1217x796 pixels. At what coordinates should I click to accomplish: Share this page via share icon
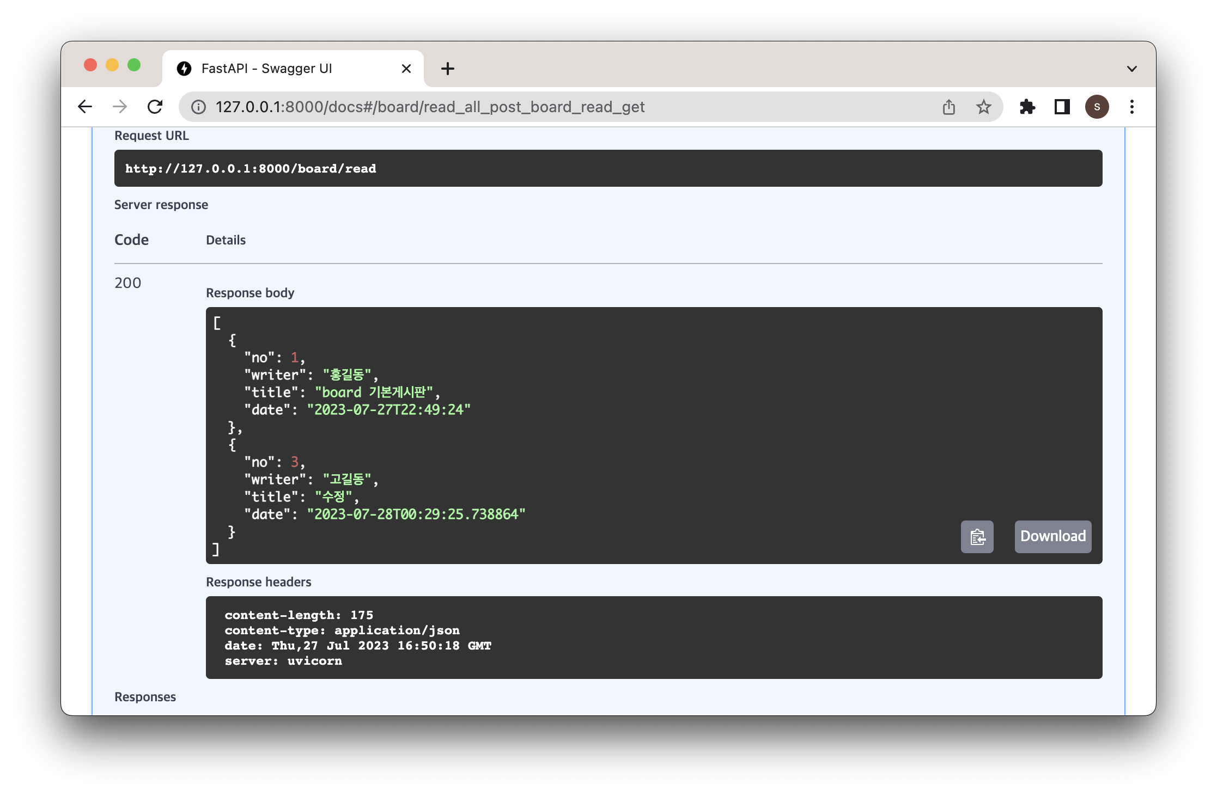coord(949,107)
